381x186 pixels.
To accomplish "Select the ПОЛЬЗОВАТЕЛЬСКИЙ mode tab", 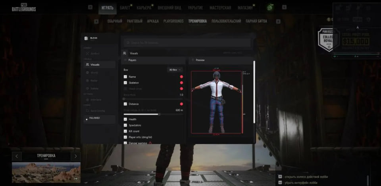I will [x=226, y=21].
